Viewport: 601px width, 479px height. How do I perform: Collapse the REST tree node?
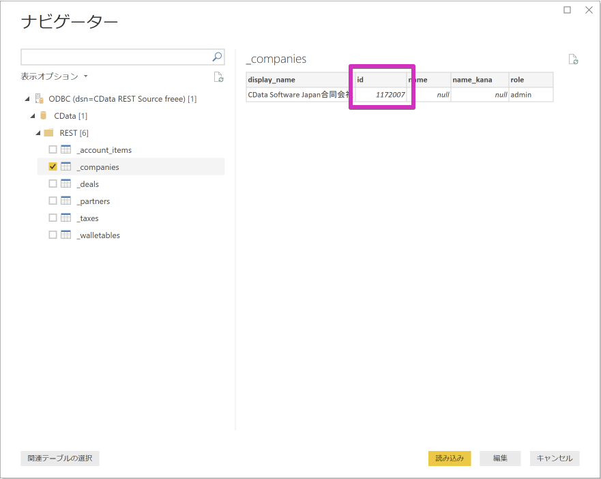click(38, 132)
